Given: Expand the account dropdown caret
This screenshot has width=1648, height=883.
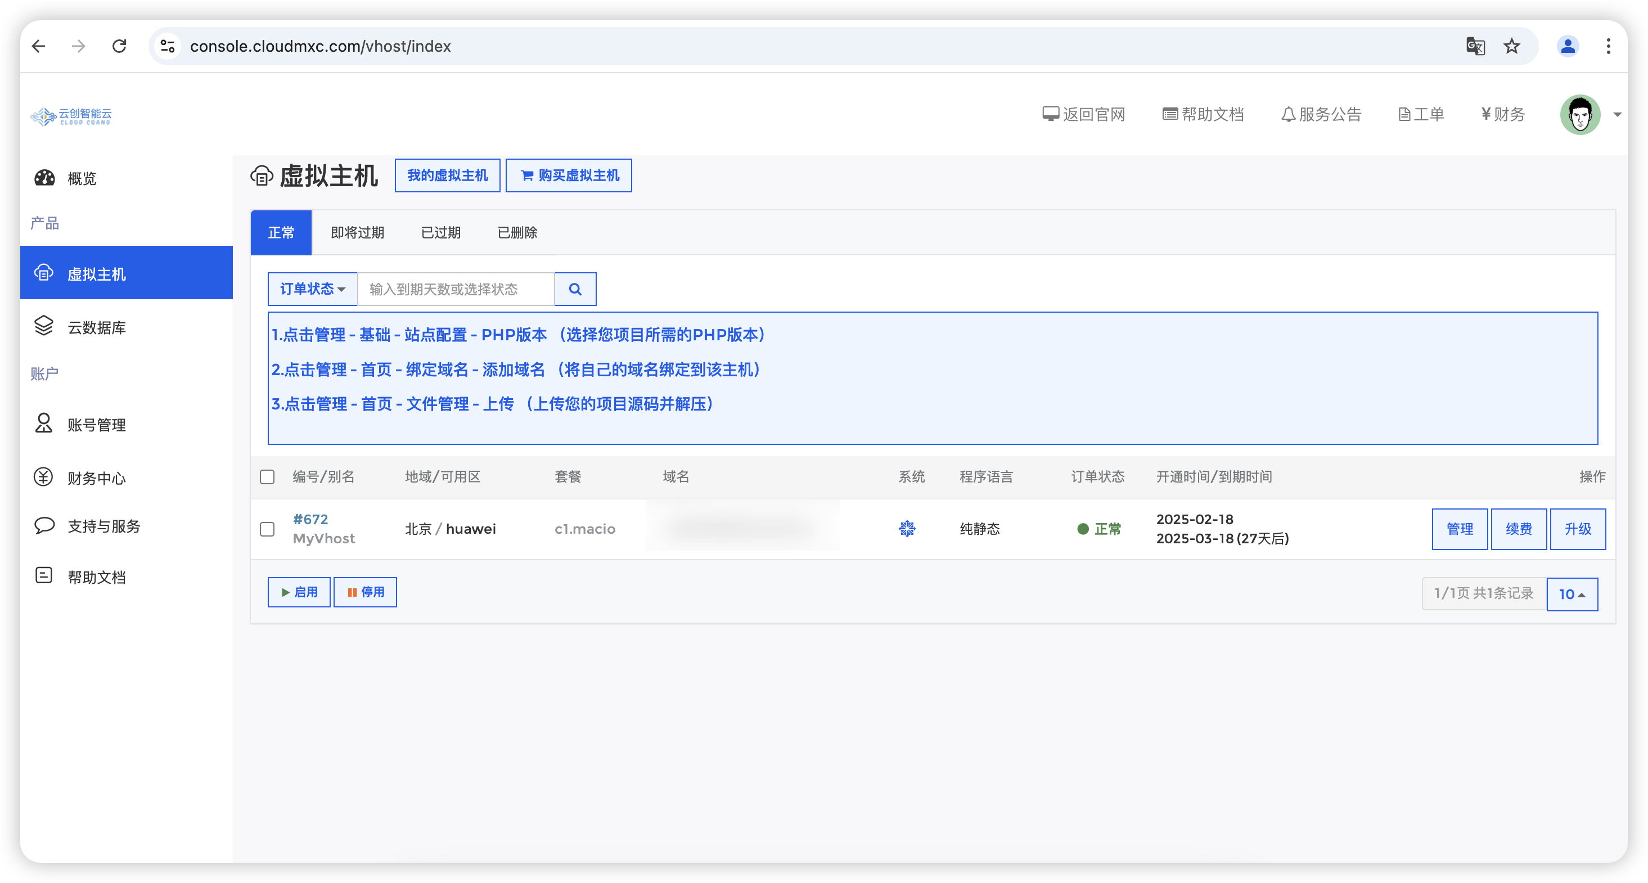Looking at the screenshot, I should point(1617,115).
